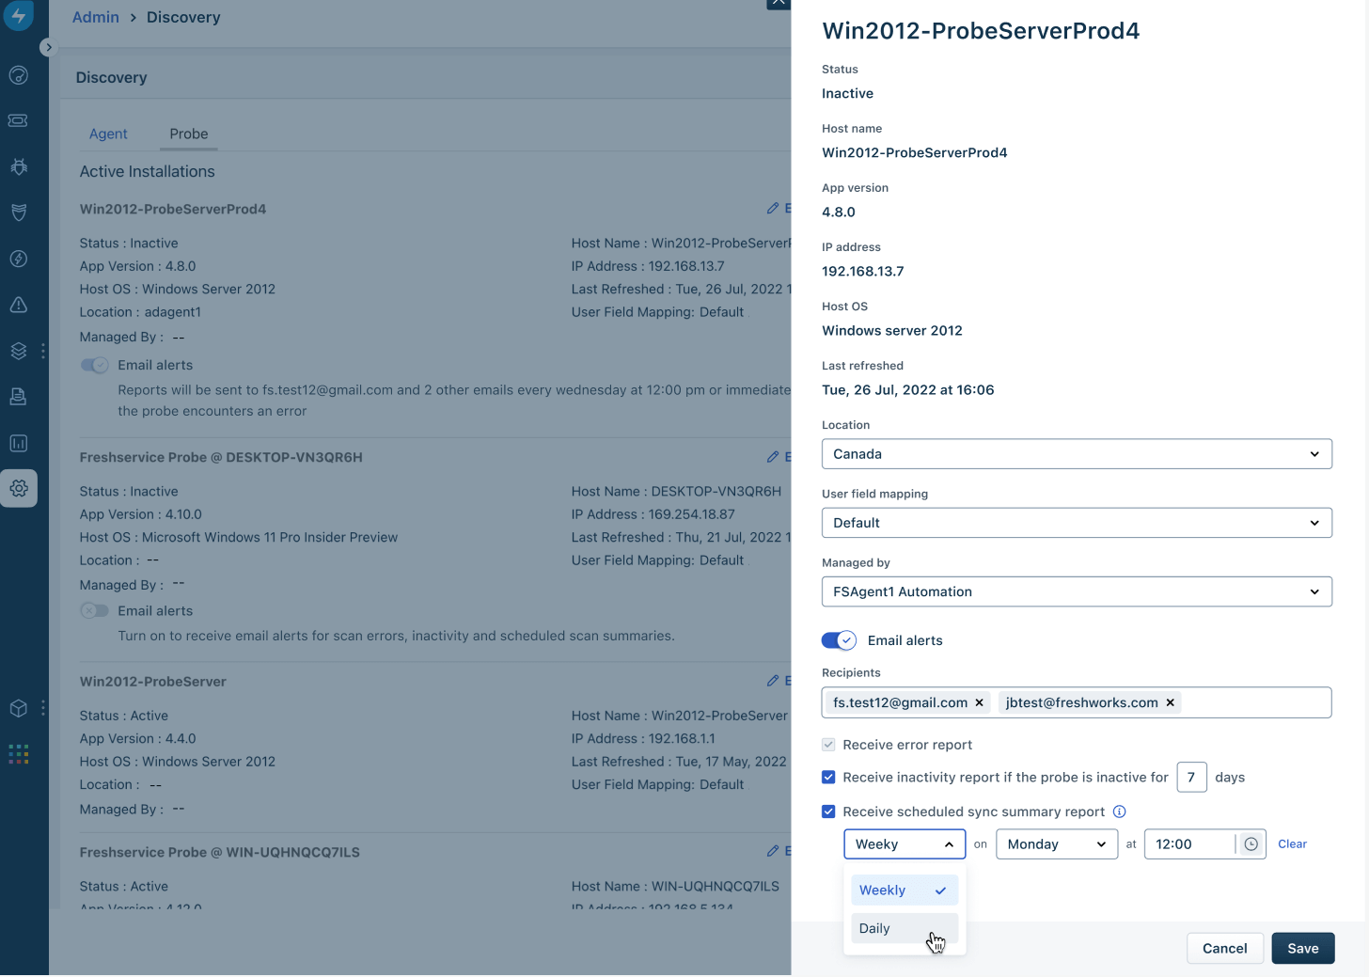1369x977 pixels.
Task: Click the inactivity days field showing 7
Action: tap(1191, 778)
